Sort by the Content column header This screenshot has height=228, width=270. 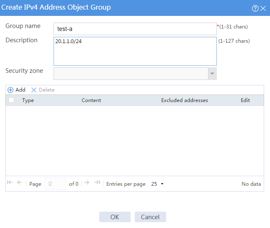tap(91, 100)
